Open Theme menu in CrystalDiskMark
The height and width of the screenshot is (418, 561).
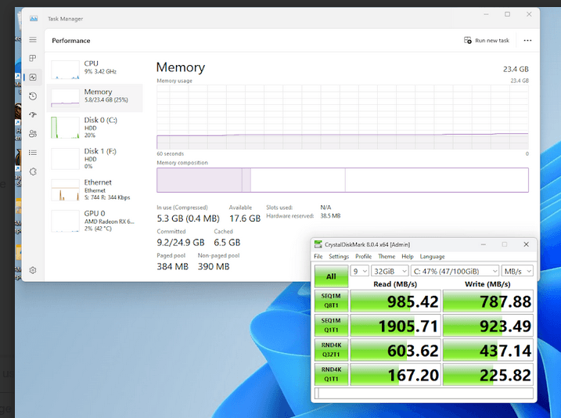pyautogui.click(x=387, y=257)
